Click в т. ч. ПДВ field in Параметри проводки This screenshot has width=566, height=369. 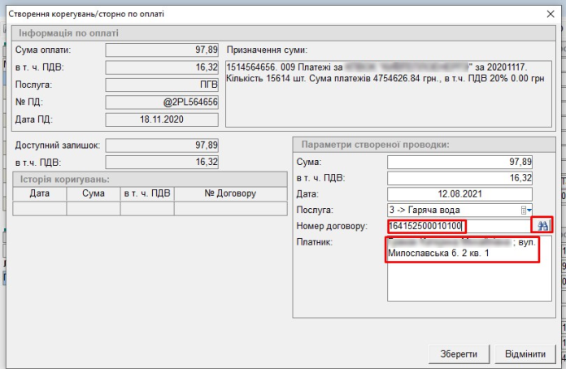459,177
